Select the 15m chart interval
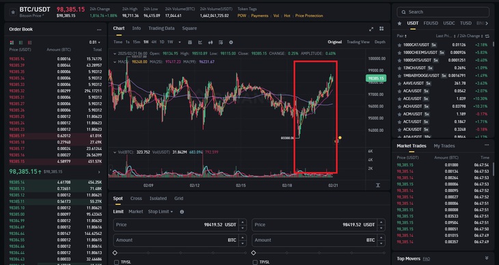The height and width of the screenshot is (265, 499). [x=136, y=42]
